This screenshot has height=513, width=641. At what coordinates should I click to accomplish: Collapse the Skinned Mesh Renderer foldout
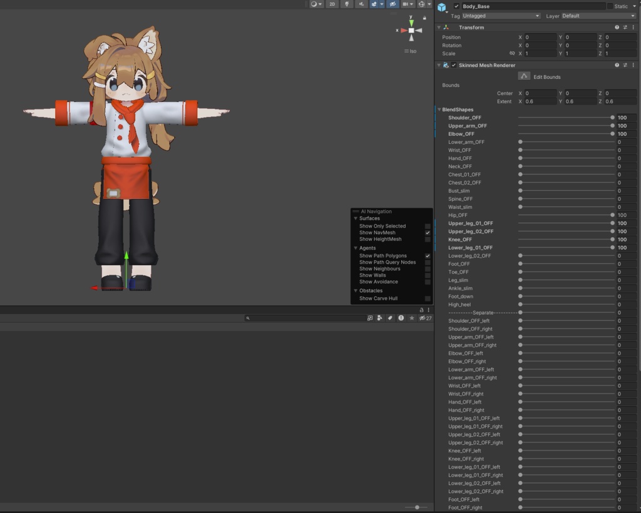tap(439, 65)
